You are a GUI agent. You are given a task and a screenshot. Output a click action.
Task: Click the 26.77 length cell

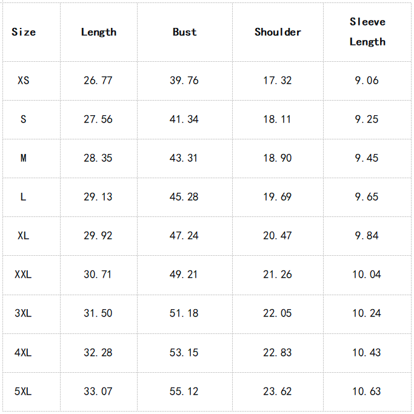(x=98, y=80)
